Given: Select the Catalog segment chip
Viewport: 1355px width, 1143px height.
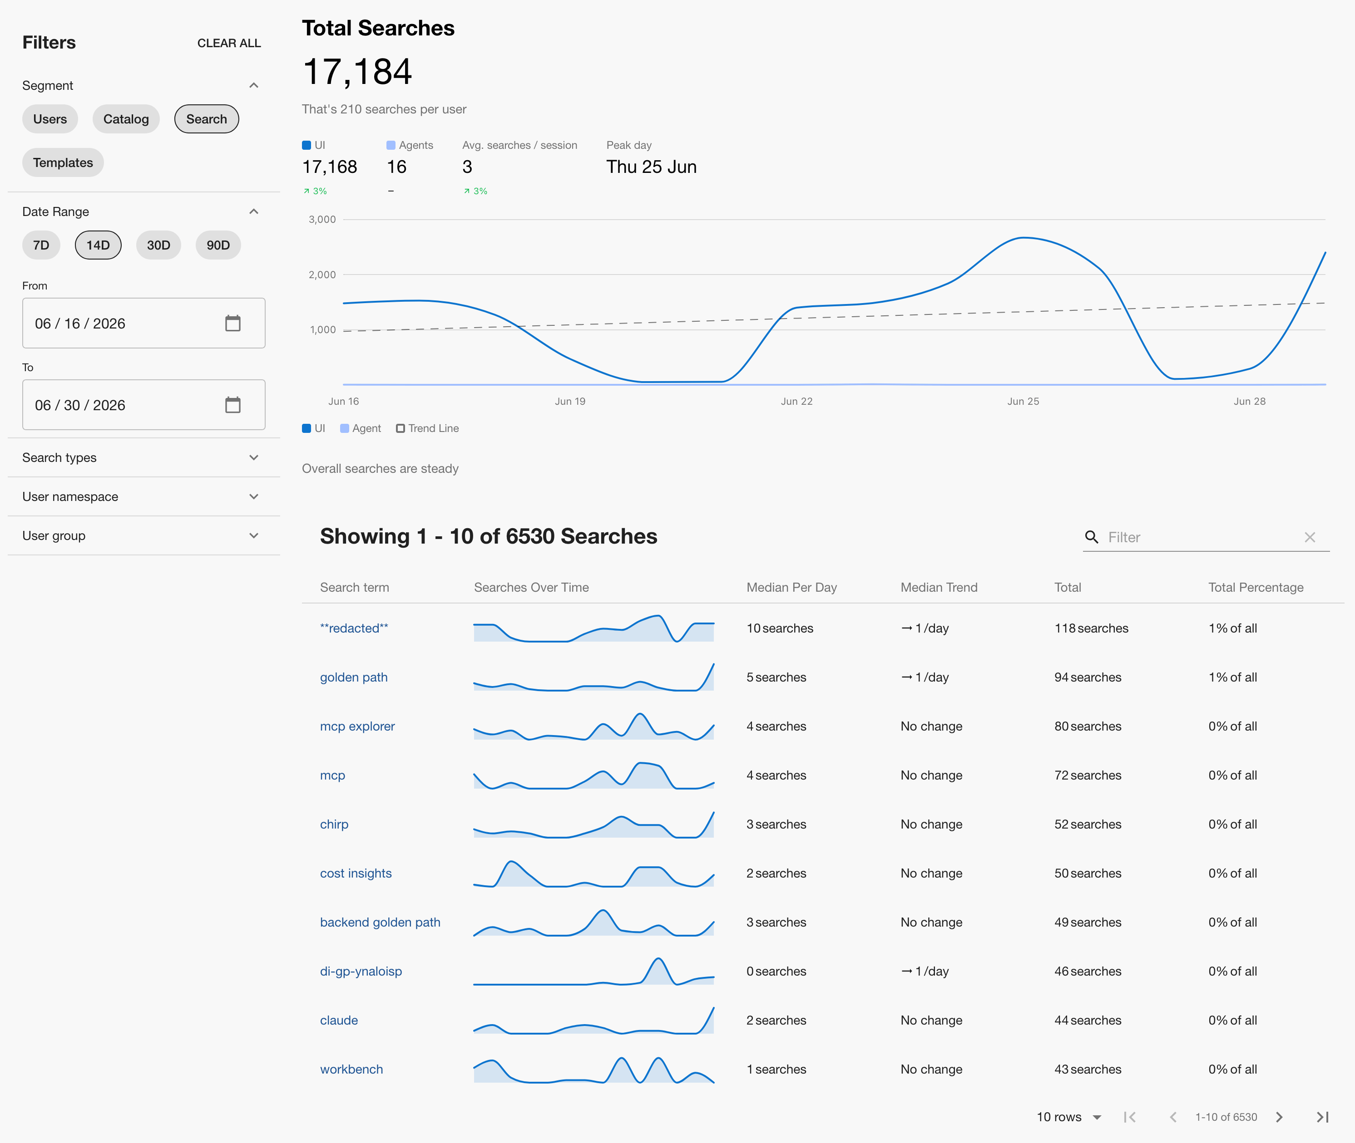Looking at the screenshot, I should pos(126,119).
